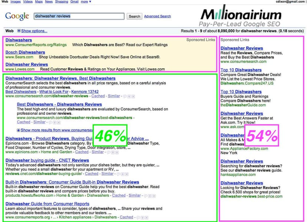Click the remove icon on the Best Dishwashers sub-result
307x222 pixels.
(59, 122)
